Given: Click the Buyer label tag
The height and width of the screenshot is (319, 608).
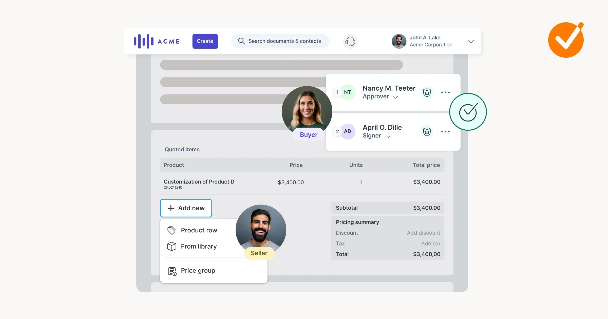Looking at the screenshot, I should click(x=309, y=135).
